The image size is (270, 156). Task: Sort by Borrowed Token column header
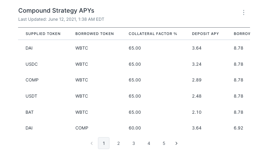pos(94,34)
